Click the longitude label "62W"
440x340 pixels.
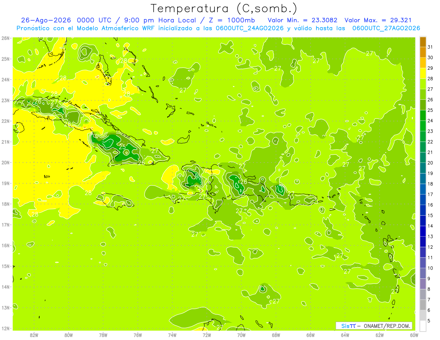coord(379,335)
